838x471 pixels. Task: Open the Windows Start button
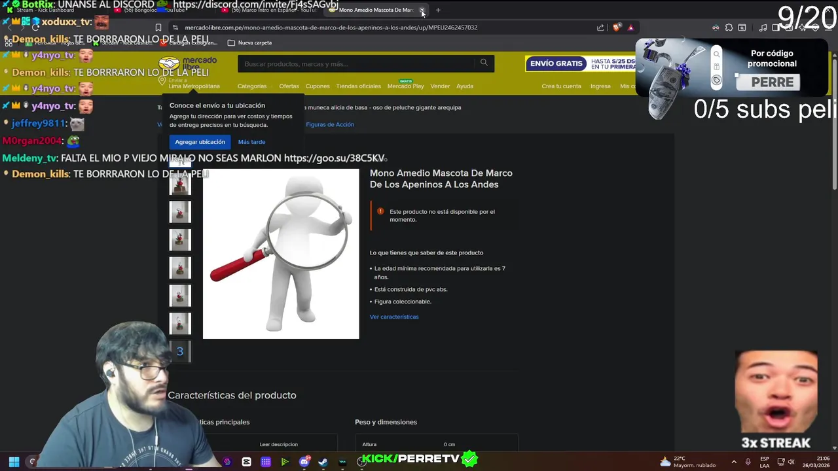pos(14,462)
